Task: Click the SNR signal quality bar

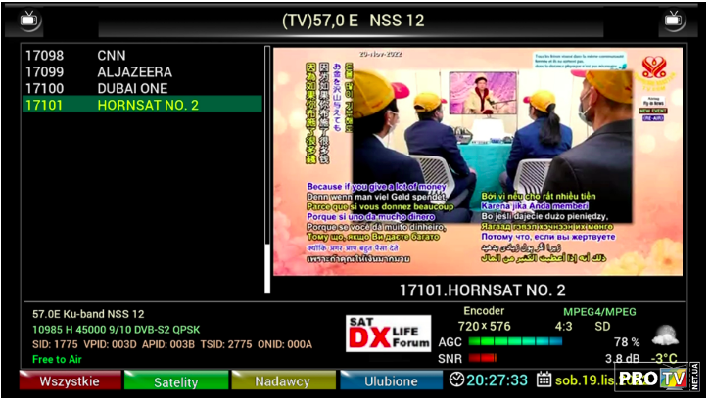Action: click(x=482, y=358)
